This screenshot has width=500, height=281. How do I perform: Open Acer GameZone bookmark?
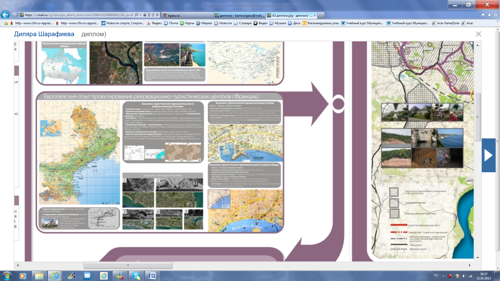pyautogui.click(x=446, y=23)
